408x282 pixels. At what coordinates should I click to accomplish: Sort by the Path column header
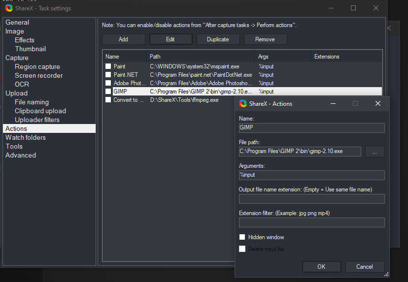click(201, 57)
